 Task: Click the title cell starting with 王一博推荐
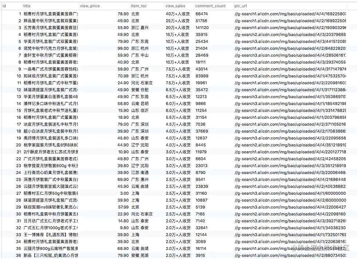51,235
